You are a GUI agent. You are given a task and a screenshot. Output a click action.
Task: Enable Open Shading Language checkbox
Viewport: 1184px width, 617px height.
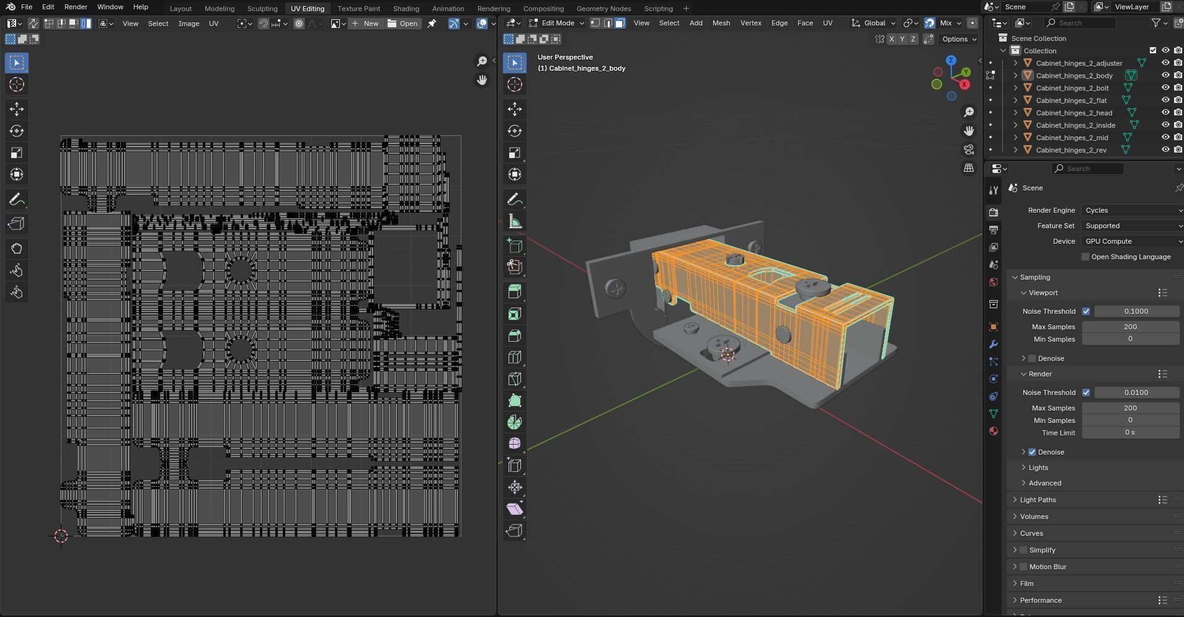coord(1085,257)
